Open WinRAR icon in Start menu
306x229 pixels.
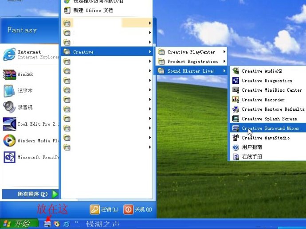pyautogui.click(x=9, y=74)
